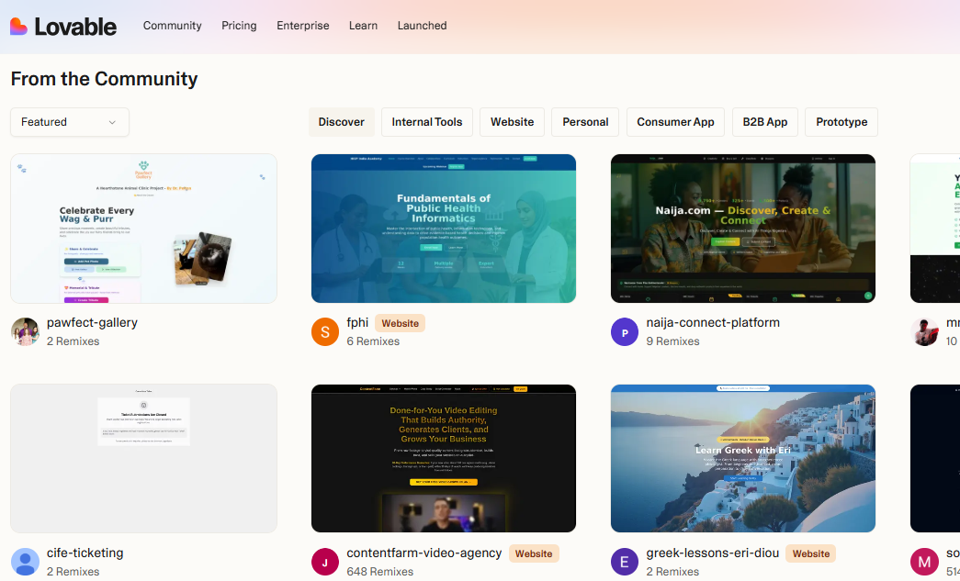This screenshot has height=581, width=960.
Task: Open the Learn nav item
Action: [x=363, y=26]
